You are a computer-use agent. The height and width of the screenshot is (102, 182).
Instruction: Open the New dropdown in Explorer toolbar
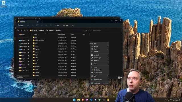pyautogui.click(x=21, y=25)
